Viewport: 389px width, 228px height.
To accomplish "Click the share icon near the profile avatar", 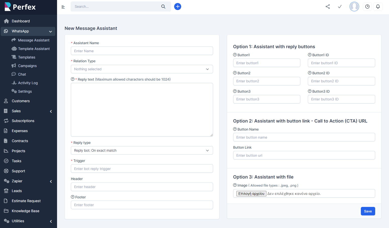I will pos(327,7).
